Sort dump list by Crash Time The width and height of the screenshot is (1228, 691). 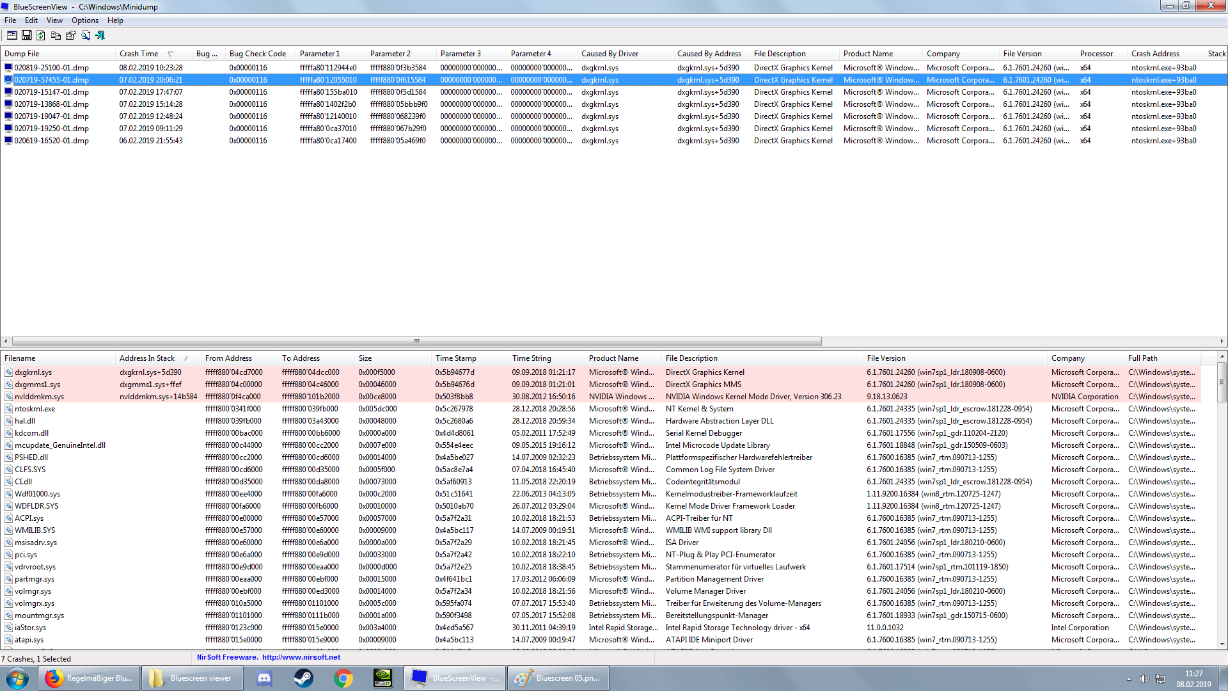point(139,54)
